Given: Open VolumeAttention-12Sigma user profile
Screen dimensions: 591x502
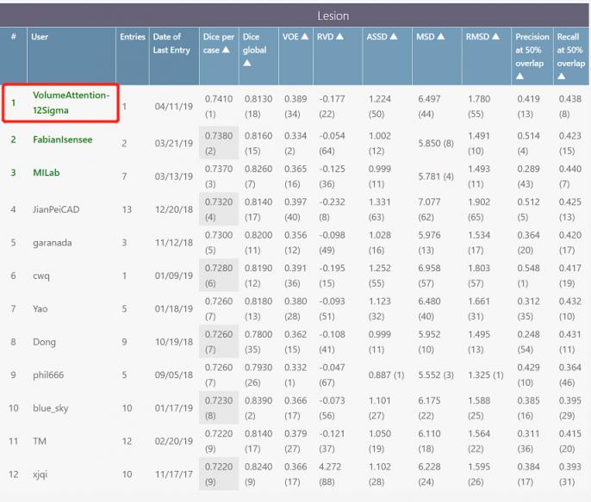Looking at the screenshot, I should pyautogui.click(x=71, y=102).
